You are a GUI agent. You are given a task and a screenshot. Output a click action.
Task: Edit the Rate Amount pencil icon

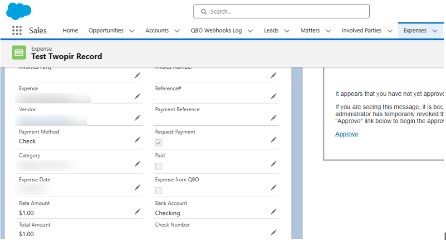[x=137, y=212]
